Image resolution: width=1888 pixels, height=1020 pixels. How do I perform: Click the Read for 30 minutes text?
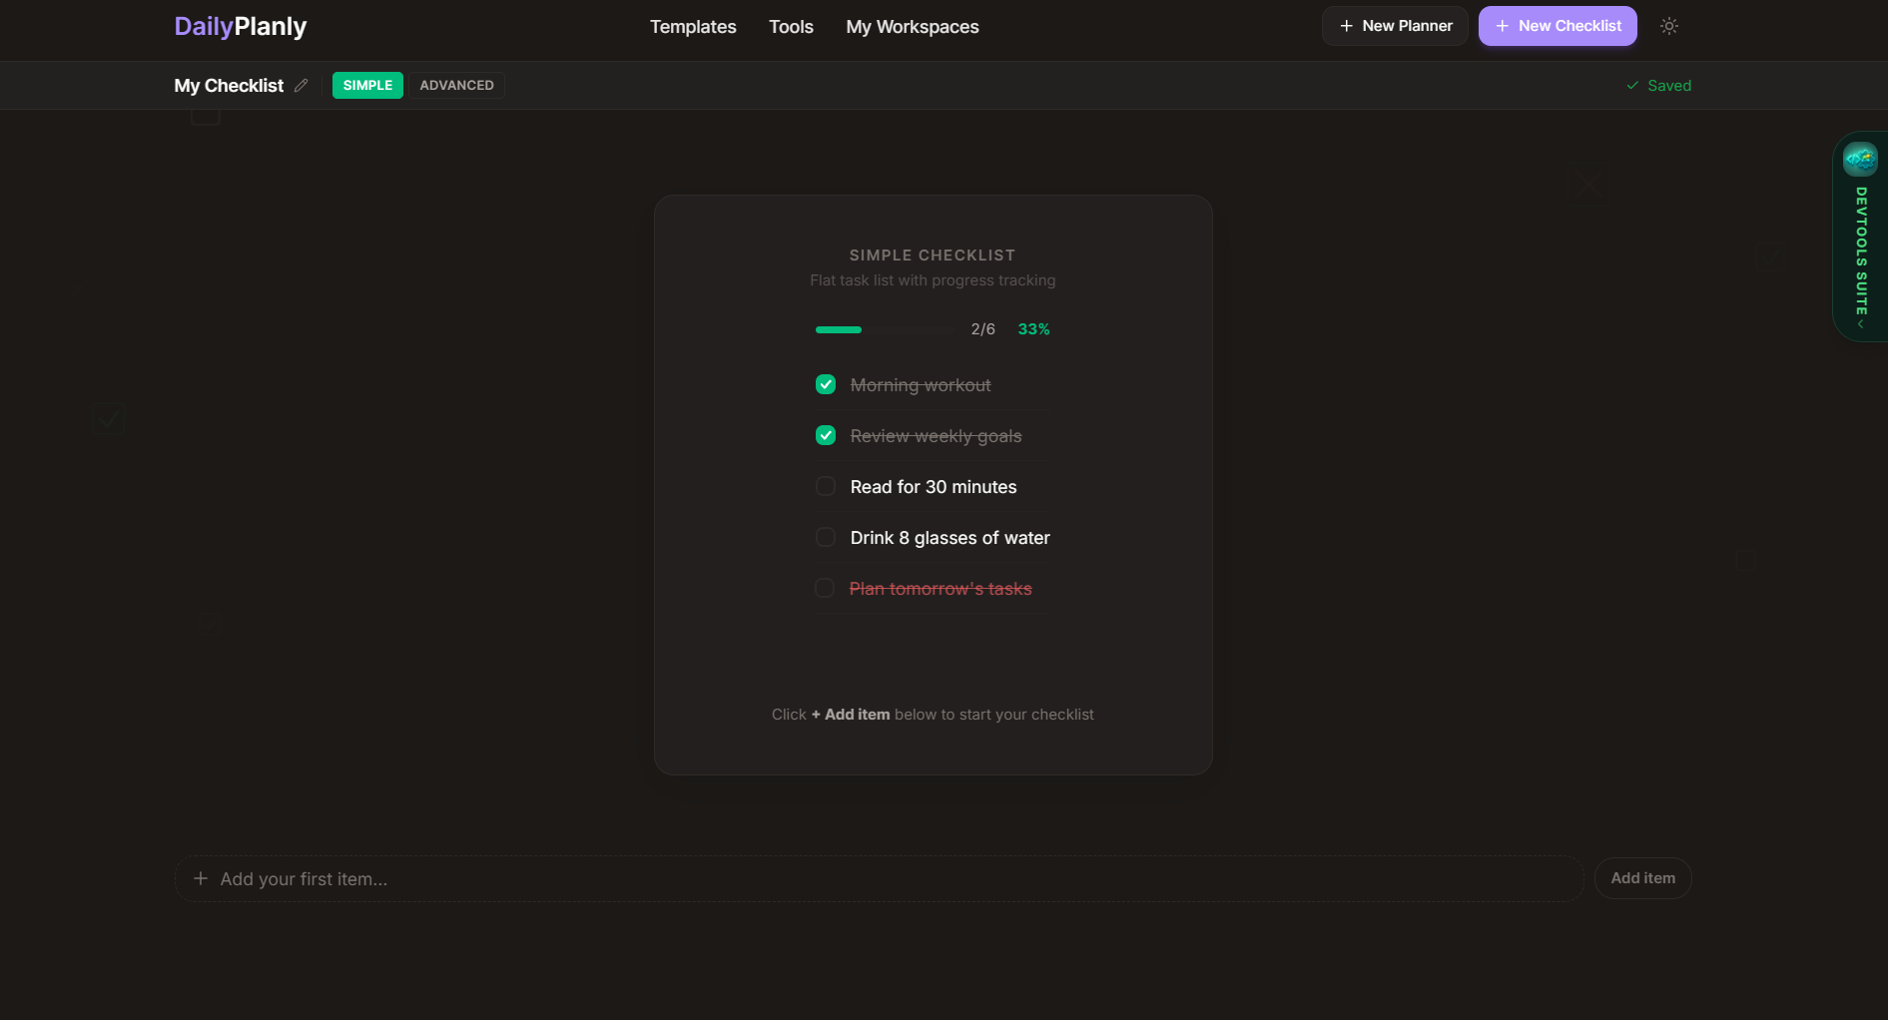coord(934,487)
